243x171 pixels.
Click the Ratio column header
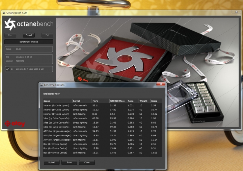[133, 101]
